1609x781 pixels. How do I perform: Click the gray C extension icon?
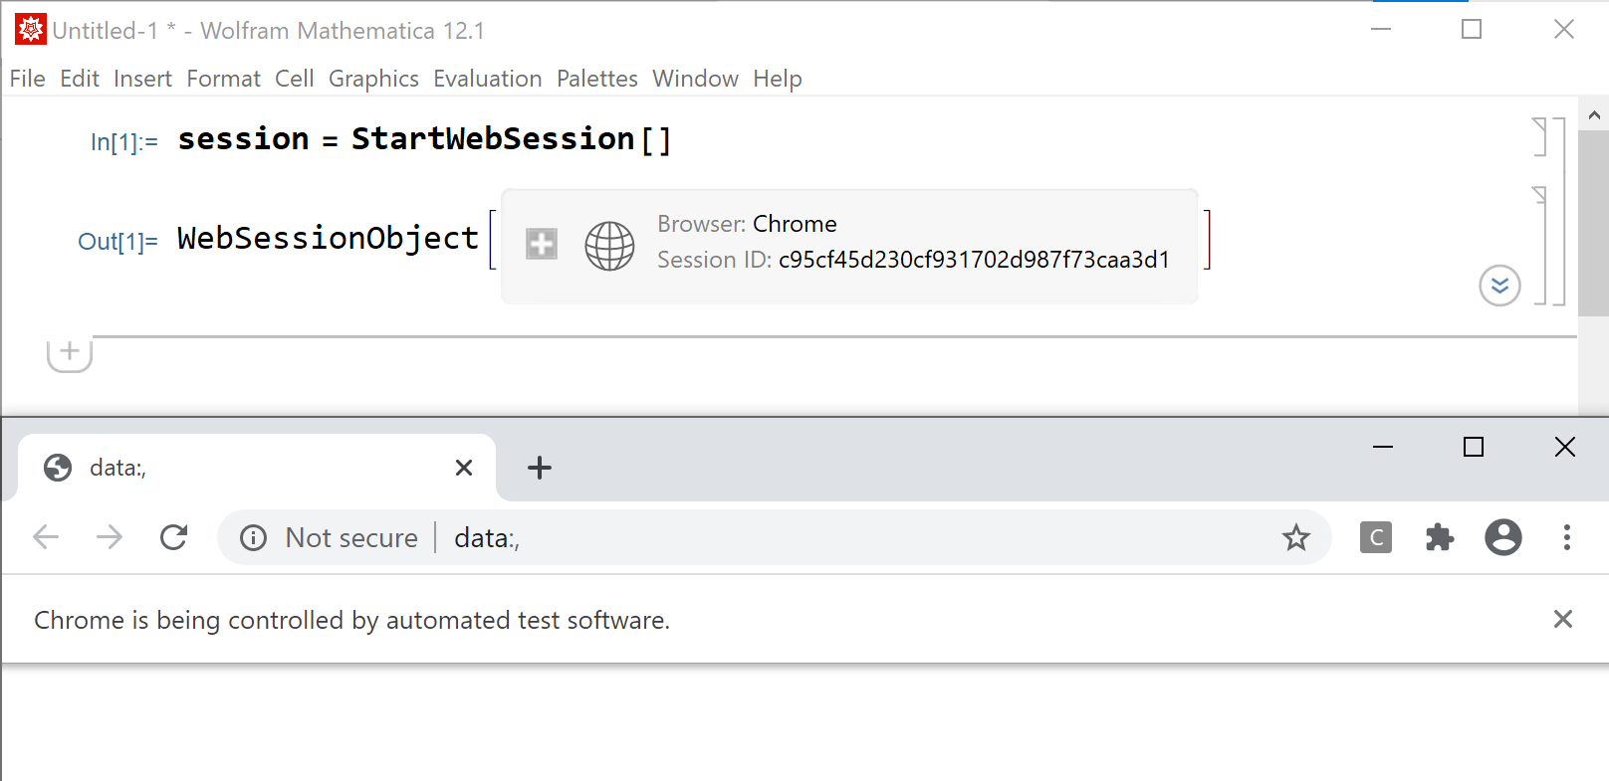click(1376, 538)
